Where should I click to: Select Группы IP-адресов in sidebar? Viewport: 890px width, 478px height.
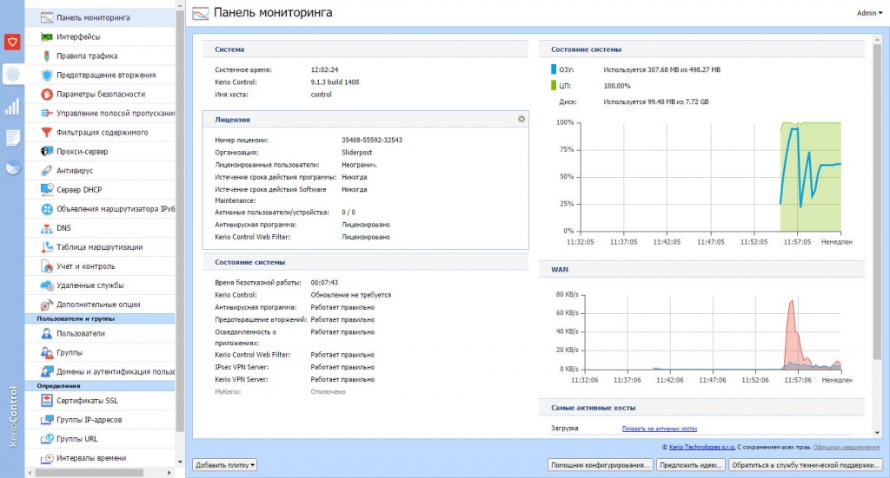pos(100,420)
